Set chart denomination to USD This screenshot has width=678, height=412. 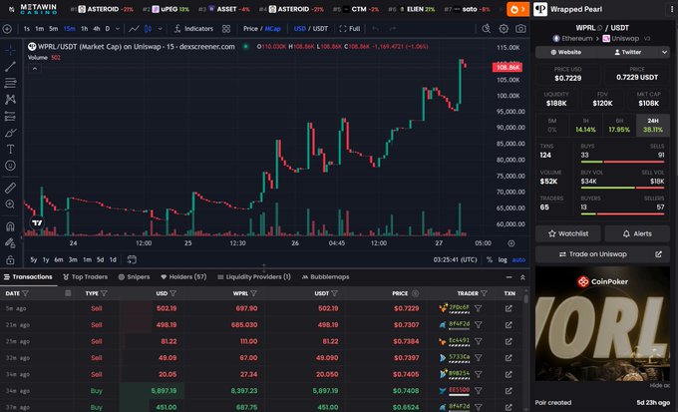(x=300, y=29)
